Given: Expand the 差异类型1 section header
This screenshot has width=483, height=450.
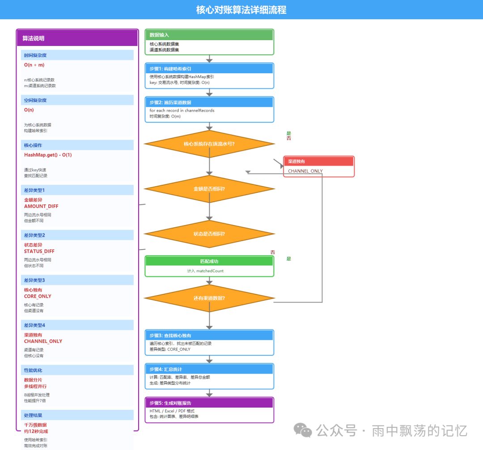Looking at the screenshot, I should [x=77, y=190].
